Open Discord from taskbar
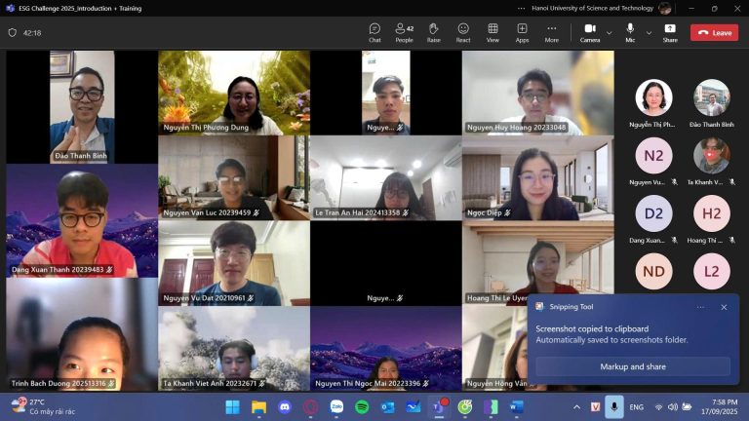The image size is (749, 421). point(285,407)
